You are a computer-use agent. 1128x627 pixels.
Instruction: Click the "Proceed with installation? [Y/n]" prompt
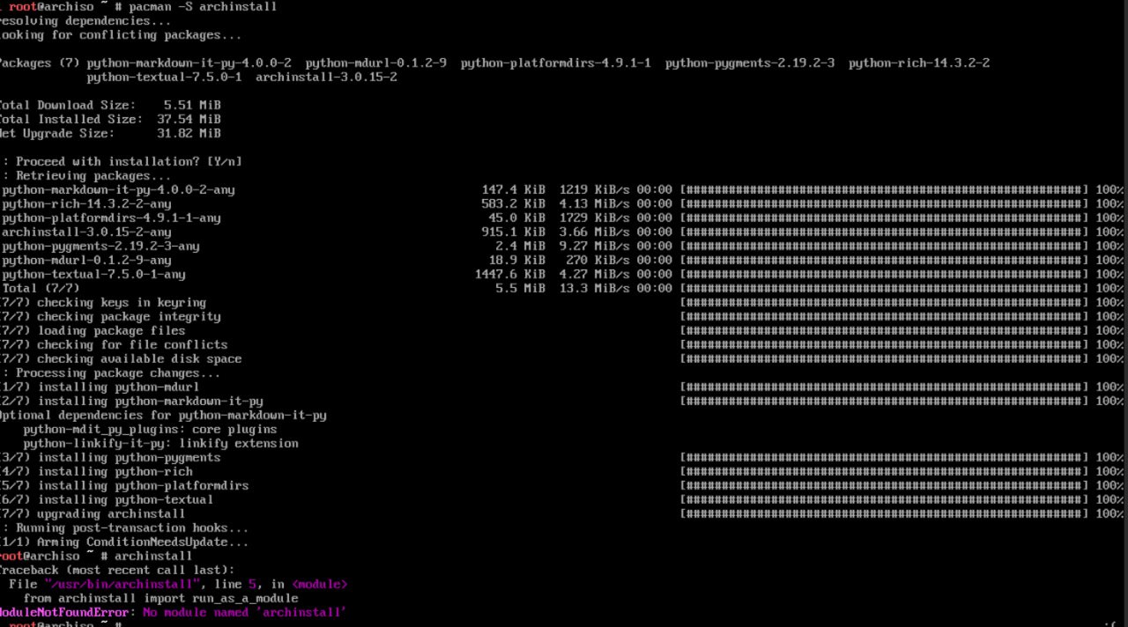click(129, 162)
